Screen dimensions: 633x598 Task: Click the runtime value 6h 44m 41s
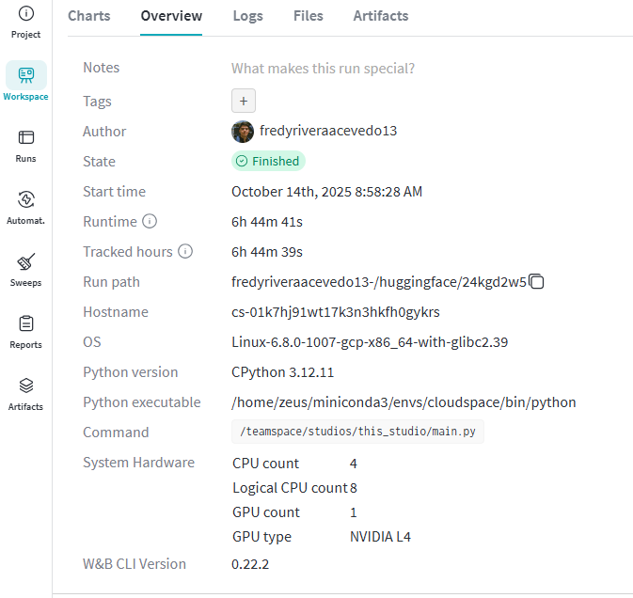point(267,222)
